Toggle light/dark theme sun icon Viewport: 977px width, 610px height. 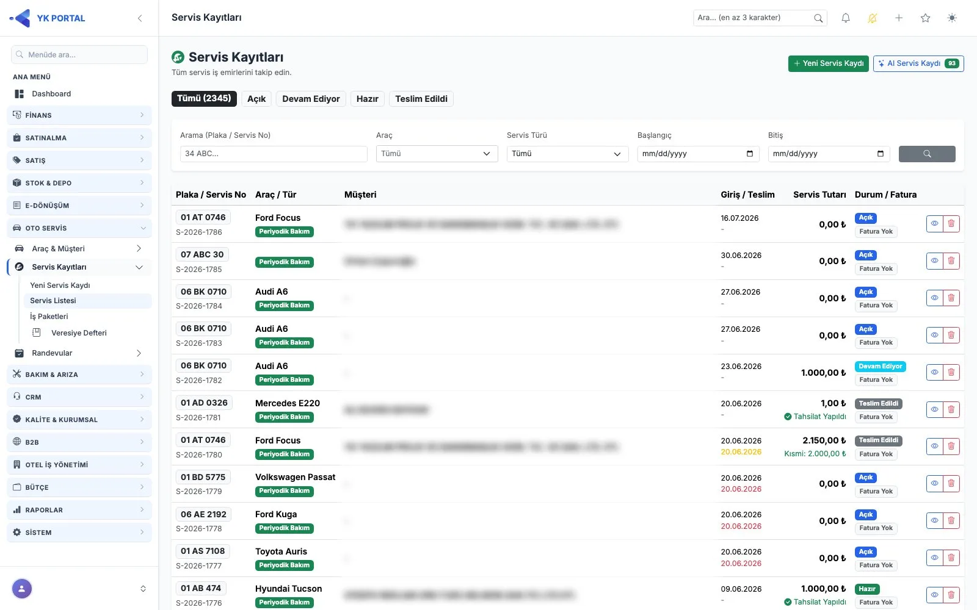pyautogui.click(x=952, y=18)
